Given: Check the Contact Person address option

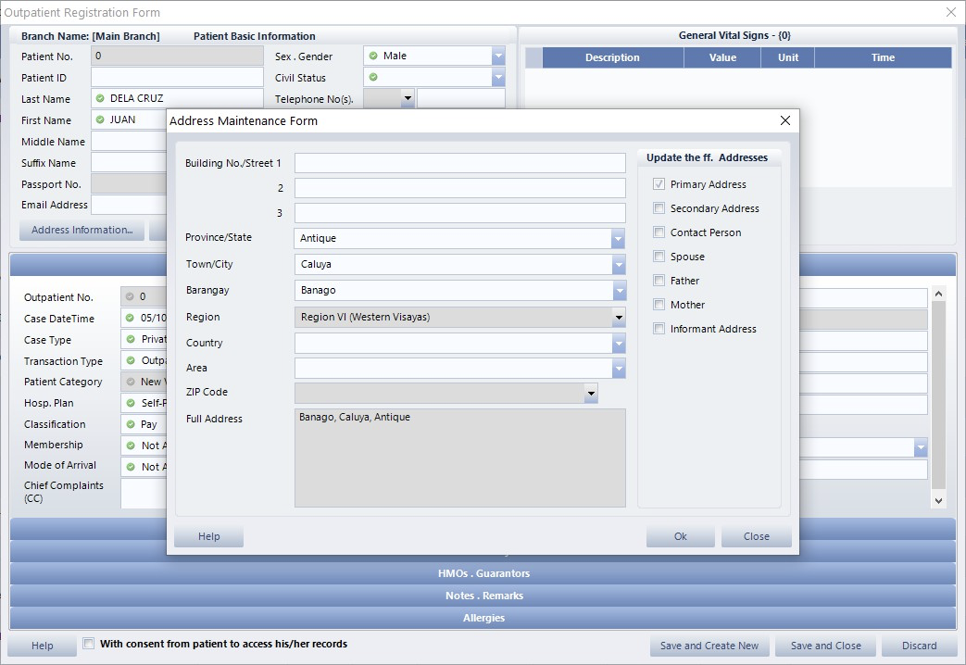Looking at the screenshot, I should coord(659,232).
